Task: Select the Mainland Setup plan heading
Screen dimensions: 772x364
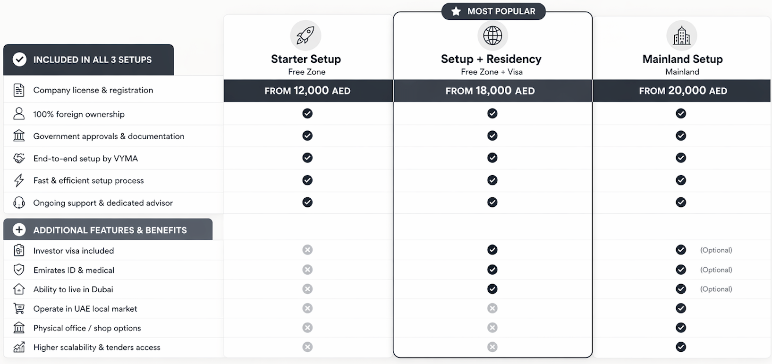Action: tap(682, 59)
